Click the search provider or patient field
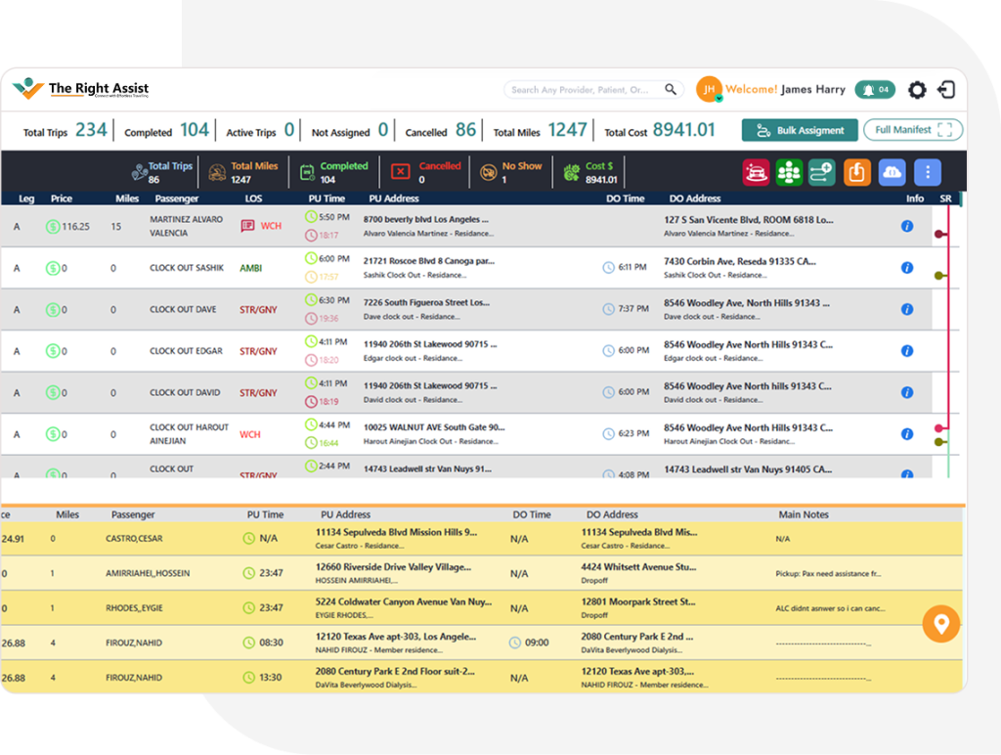 (x=587, y=90)
